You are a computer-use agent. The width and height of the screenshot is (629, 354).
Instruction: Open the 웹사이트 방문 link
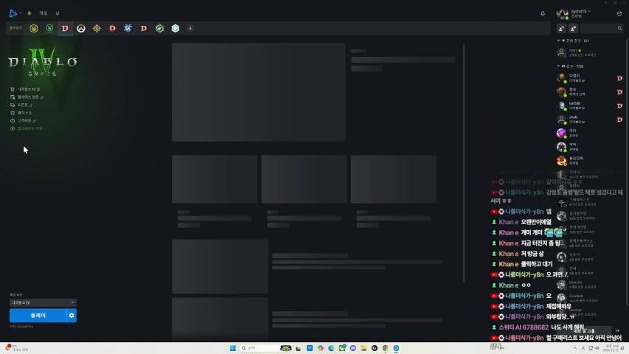point(27,97)
